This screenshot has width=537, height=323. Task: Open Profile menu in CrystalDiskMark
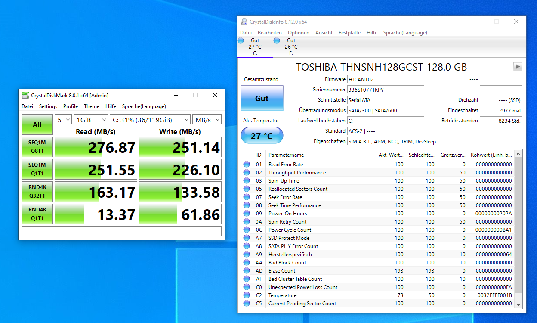pyautogui.click(x=71, y=106)
